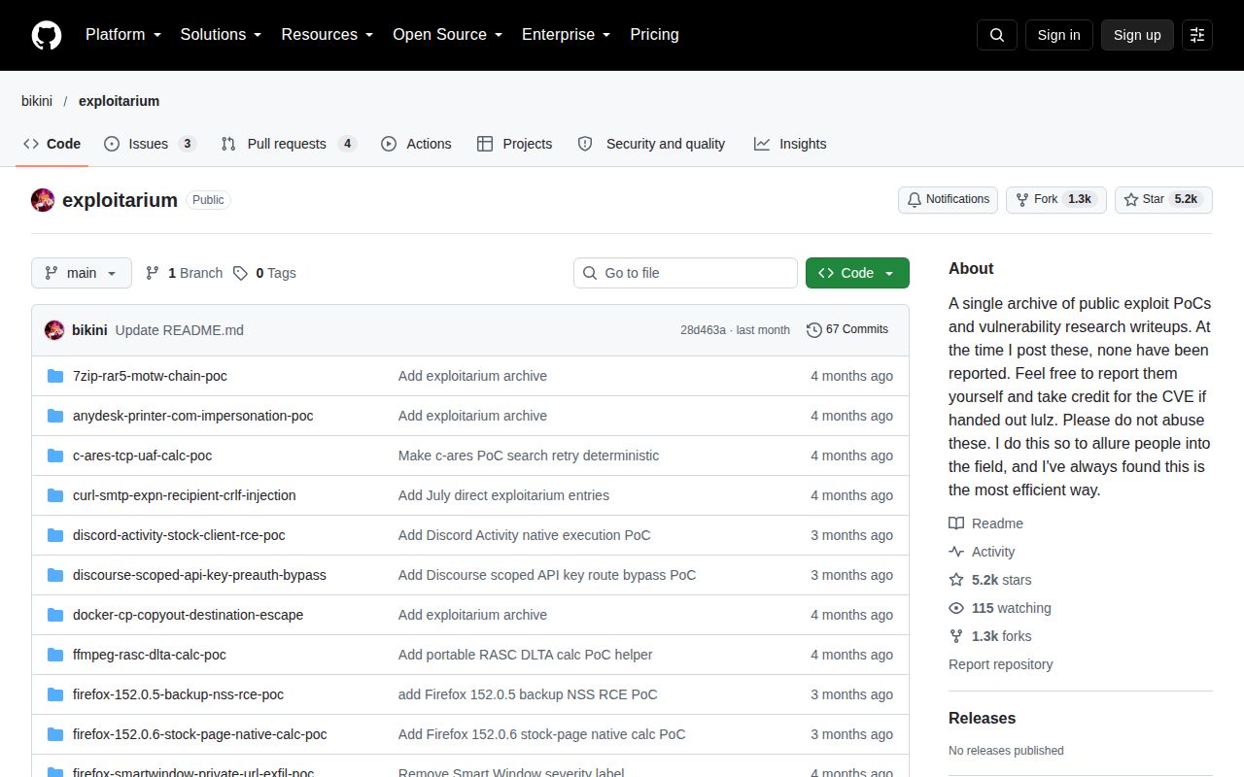Click the eye icon next to 115 watching
This screenshot has width=1244, height=777.
pyautogui.click(x=956, y=608)
